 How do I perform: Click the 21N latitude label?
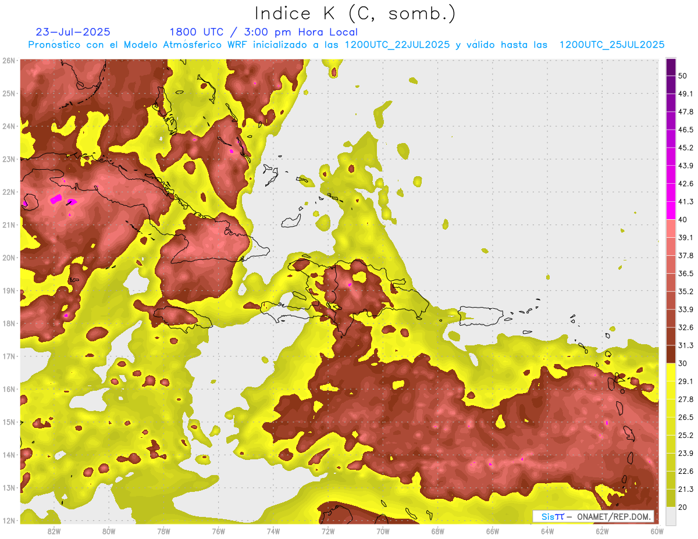tap(9, 224)
